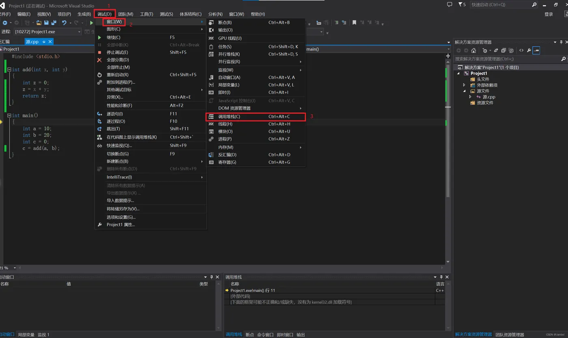Switch to 团队资源管理器 tab
568x338 pixels.
pos(510,335)
